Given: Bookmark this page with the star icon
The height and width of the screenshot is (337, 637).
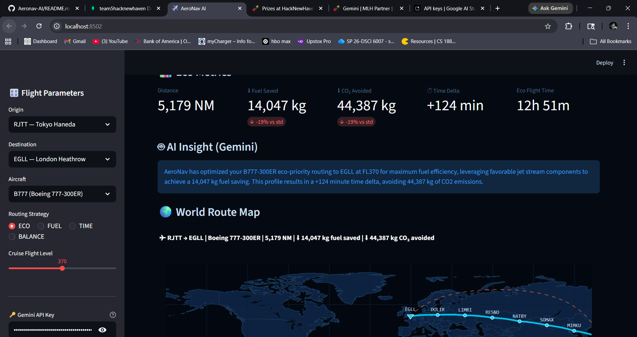Looking at the screenshot, I should click(548, 26).
